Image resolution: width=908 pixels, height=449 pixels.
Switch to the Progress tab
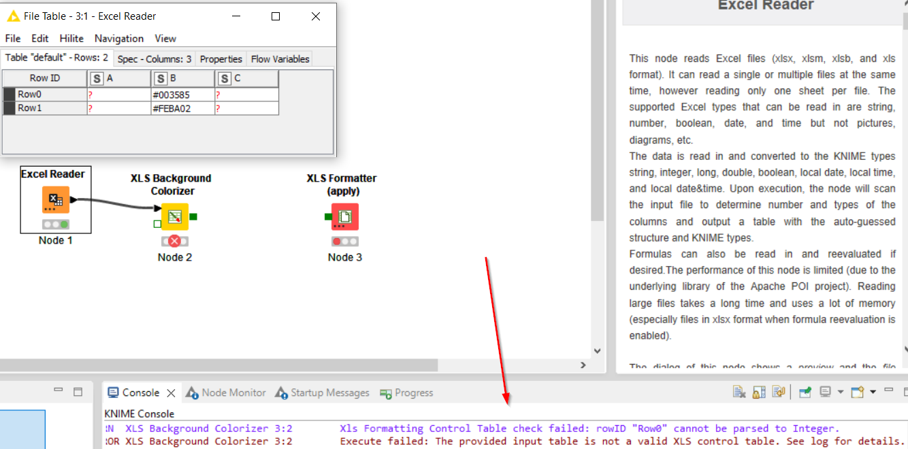[x=406, y=393]
